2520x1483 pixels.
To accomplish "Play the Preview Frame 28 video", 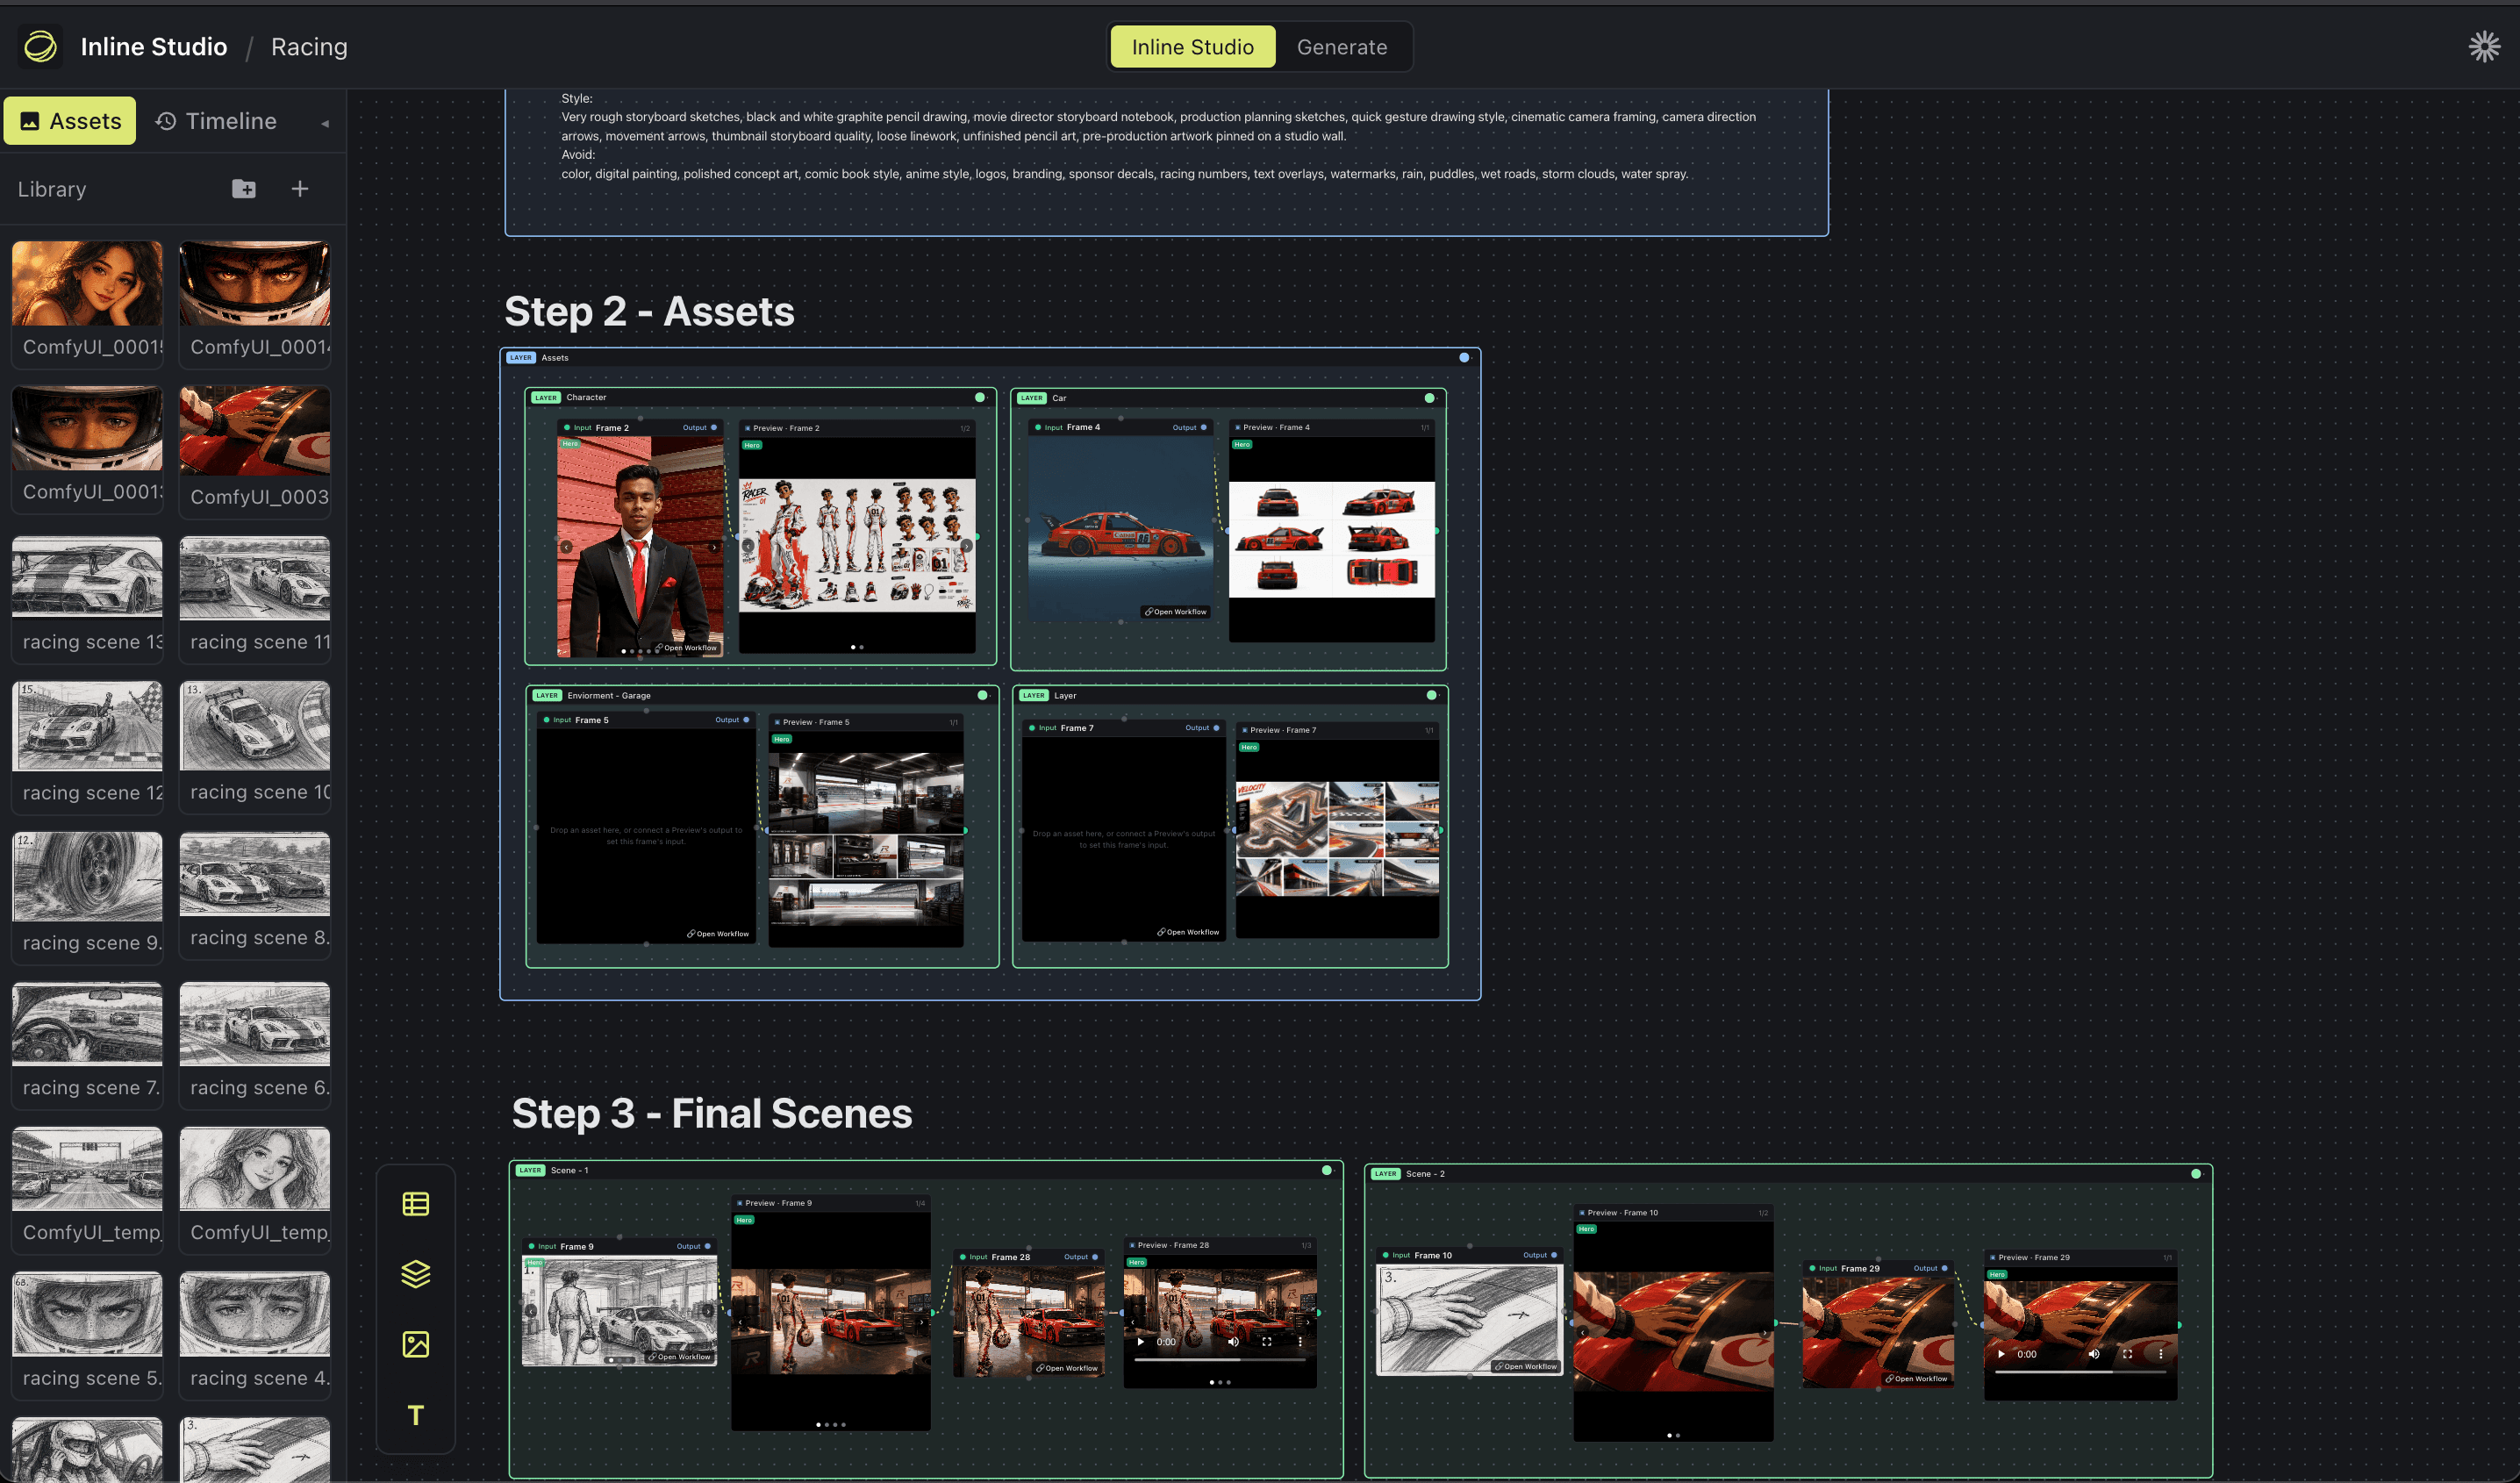I will tap(1140, 1342).
